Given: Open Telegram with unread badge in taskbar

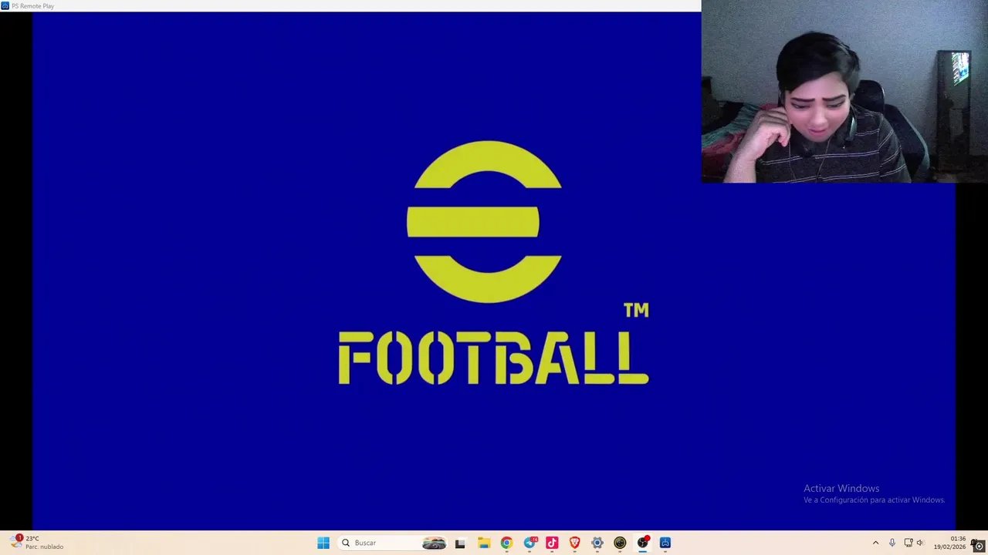Looking at the screenshot, I should coord(530,543).
